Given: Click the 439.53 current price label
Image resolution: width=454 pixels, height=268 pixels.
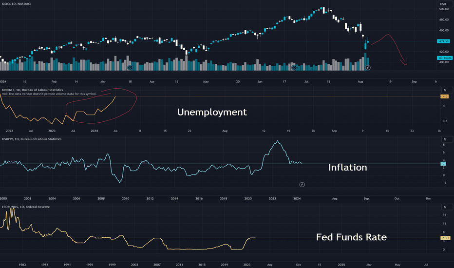Looking at the screenshot, I should pyautogui.click(x=443, y=41).
